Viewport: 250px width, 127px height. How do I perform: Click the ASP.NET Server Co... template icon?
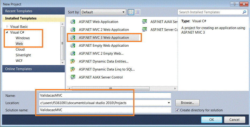point(145,30)
